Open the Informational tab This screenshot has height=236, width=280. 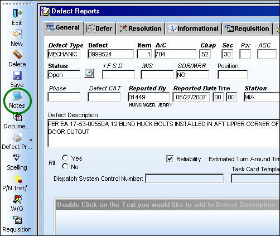coord(194,28)
